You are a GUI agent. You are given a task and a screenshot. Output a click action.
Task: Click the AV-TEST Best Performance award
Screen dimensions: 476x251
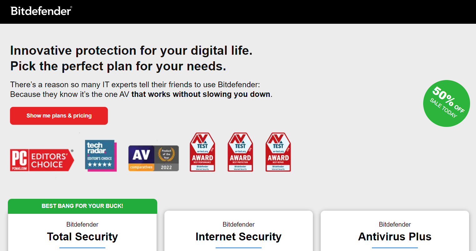tap(202, 152)
